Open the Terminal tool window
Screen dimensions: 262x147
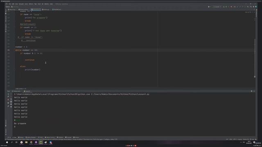tap(68, 137)
